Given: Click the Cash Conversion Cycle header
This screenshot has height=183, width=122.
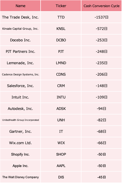Looking at the screenshot, I should tap(101, 6).
